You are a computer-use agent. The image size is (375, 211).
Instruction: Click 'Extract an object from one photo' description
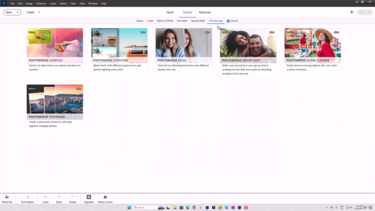point(54,67)
